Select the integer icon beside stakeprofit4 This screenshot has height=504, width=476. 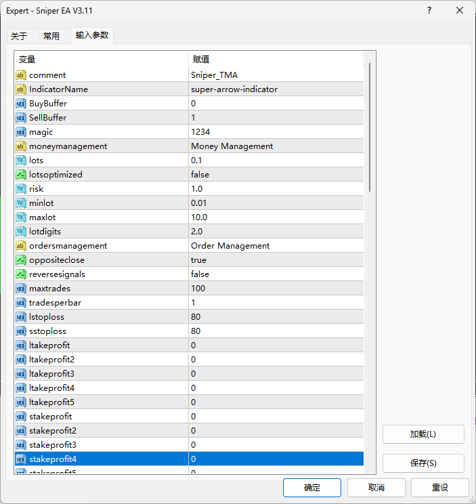[x=21, y=459]
